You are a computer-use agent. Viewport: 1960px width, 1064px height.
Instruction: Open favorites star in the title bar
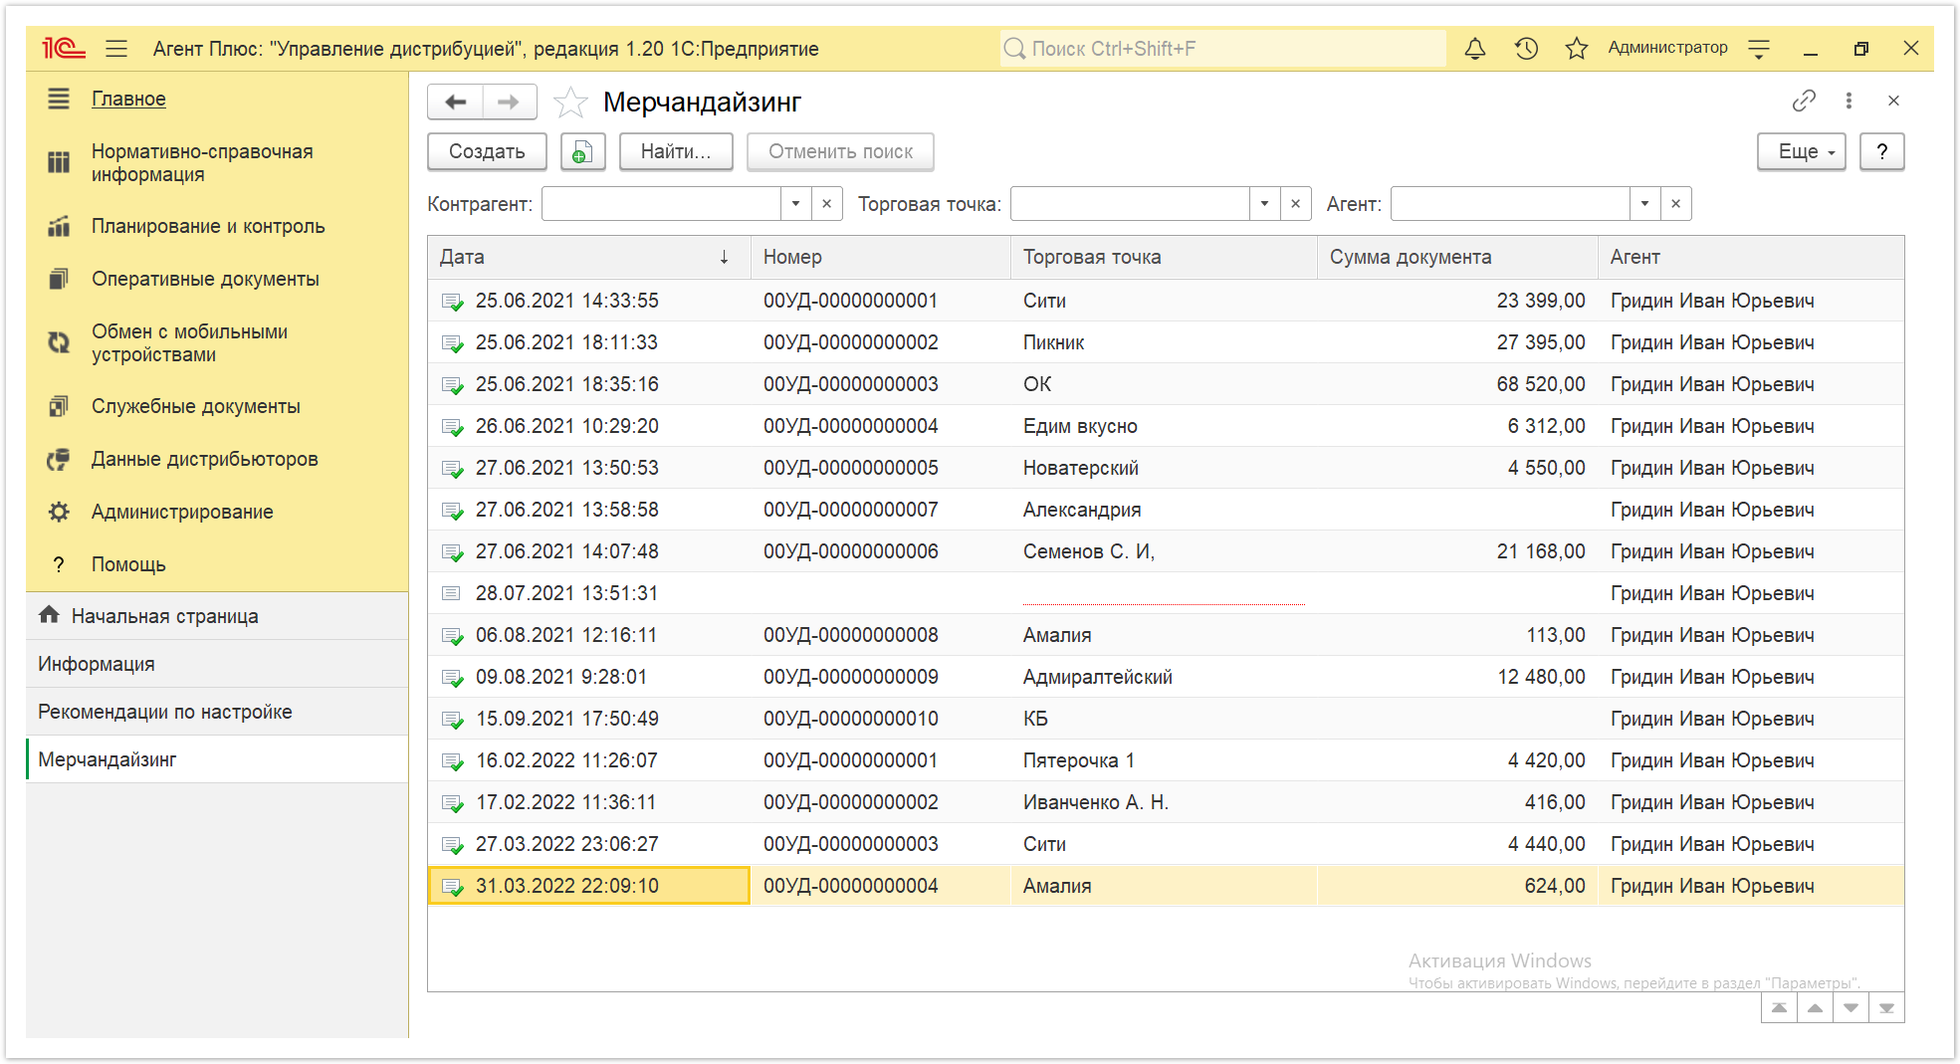coord(1577,49)
